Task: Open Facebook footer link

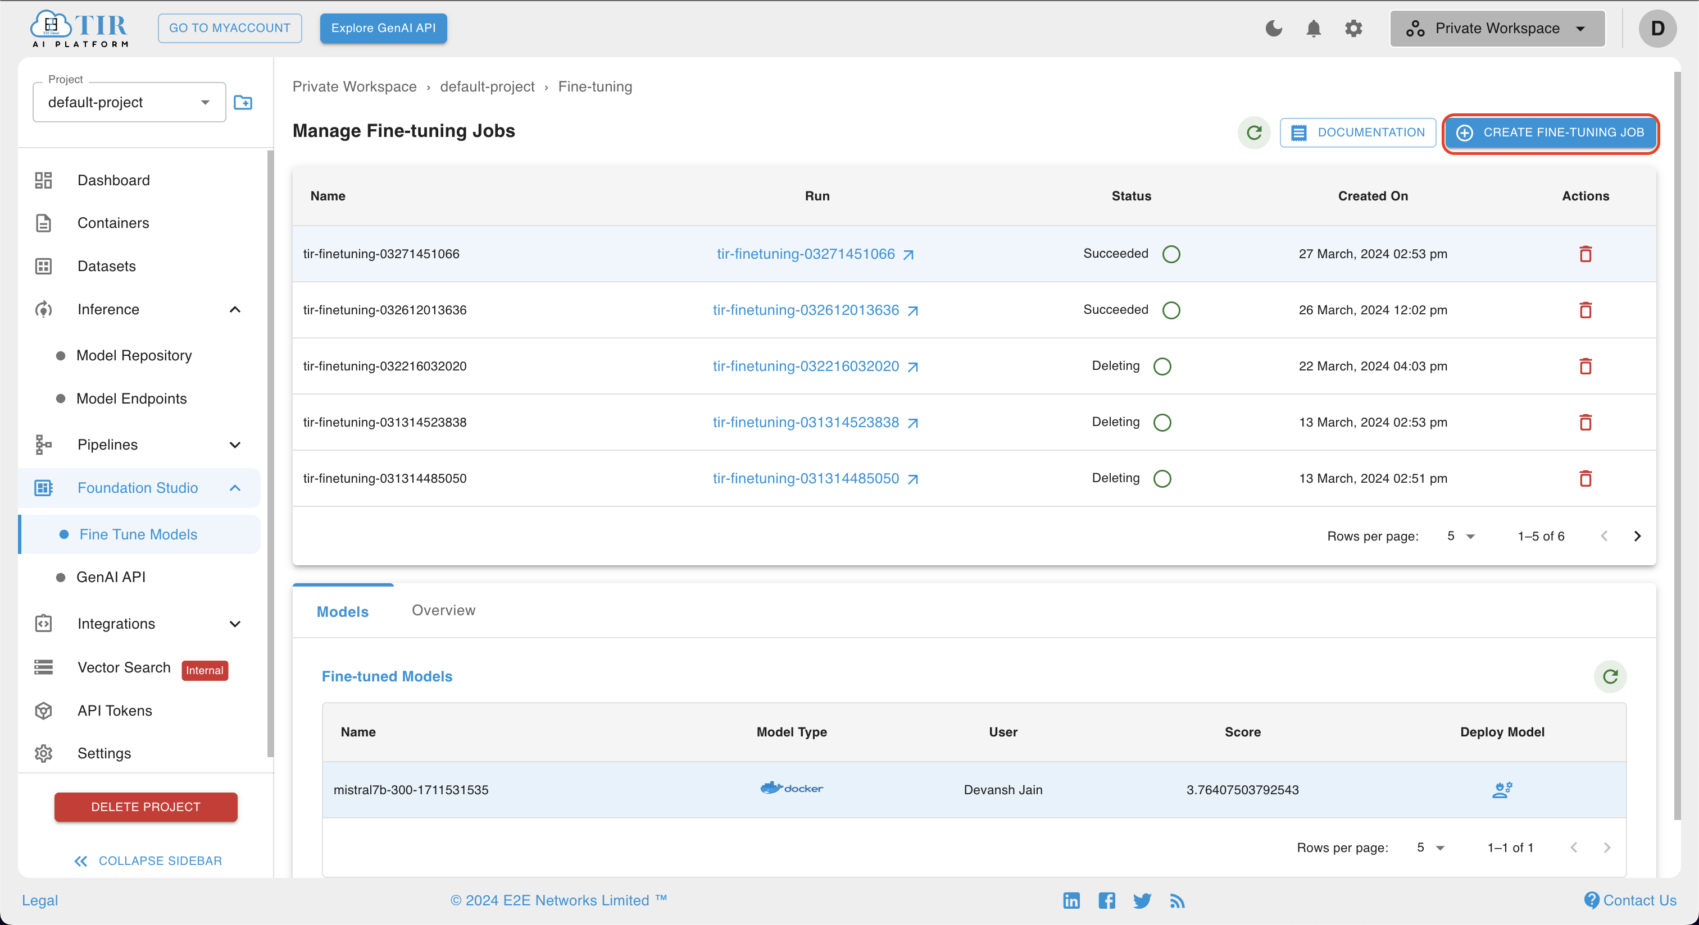Action: tap(1107, 900)
